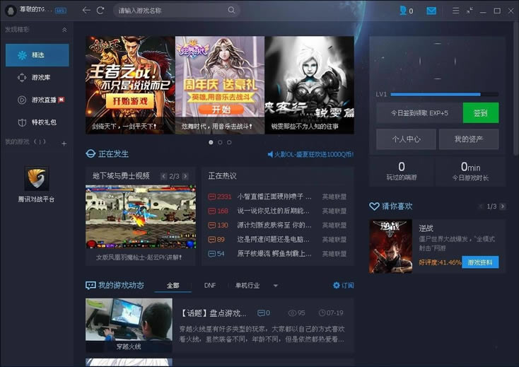Select the 全部 tab
The width and height of the screenshot is (519, 367).
pos(173,285)
